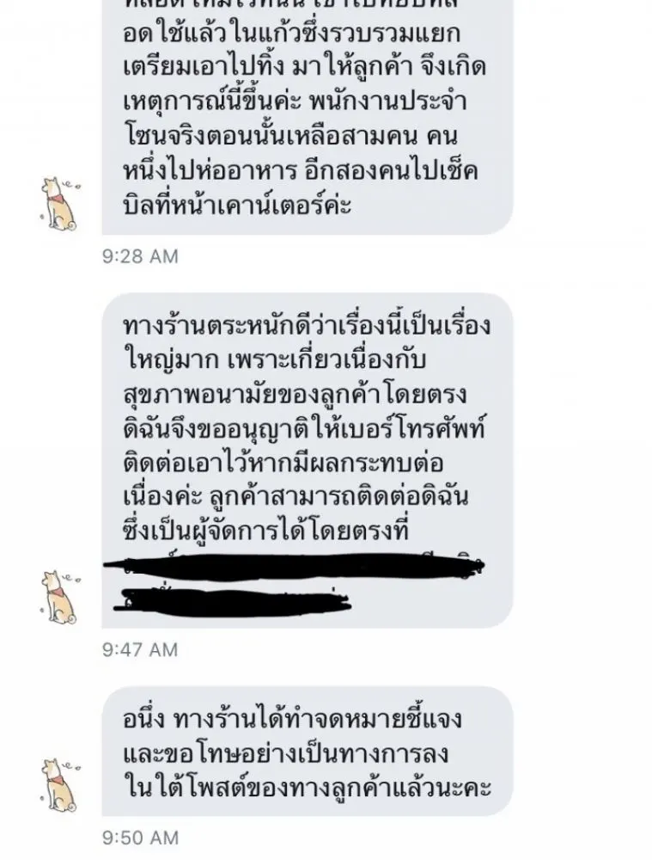Click the text line หนึ่งไปห่ออาหาร อีกสองคนไปเช็ค
The width and height of the screenshot is (652, 860).
coord(301,170)
